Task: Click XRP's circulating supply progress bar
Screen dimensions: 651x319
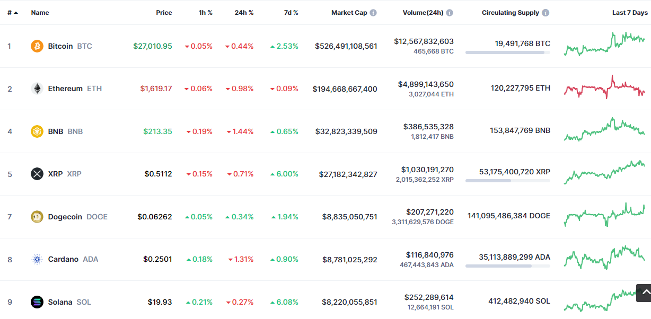Action: coord(508,181)
